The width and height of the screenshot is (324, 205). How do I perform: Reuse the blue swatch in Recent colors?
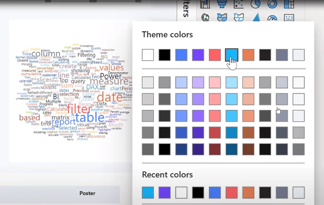(215, 192)
